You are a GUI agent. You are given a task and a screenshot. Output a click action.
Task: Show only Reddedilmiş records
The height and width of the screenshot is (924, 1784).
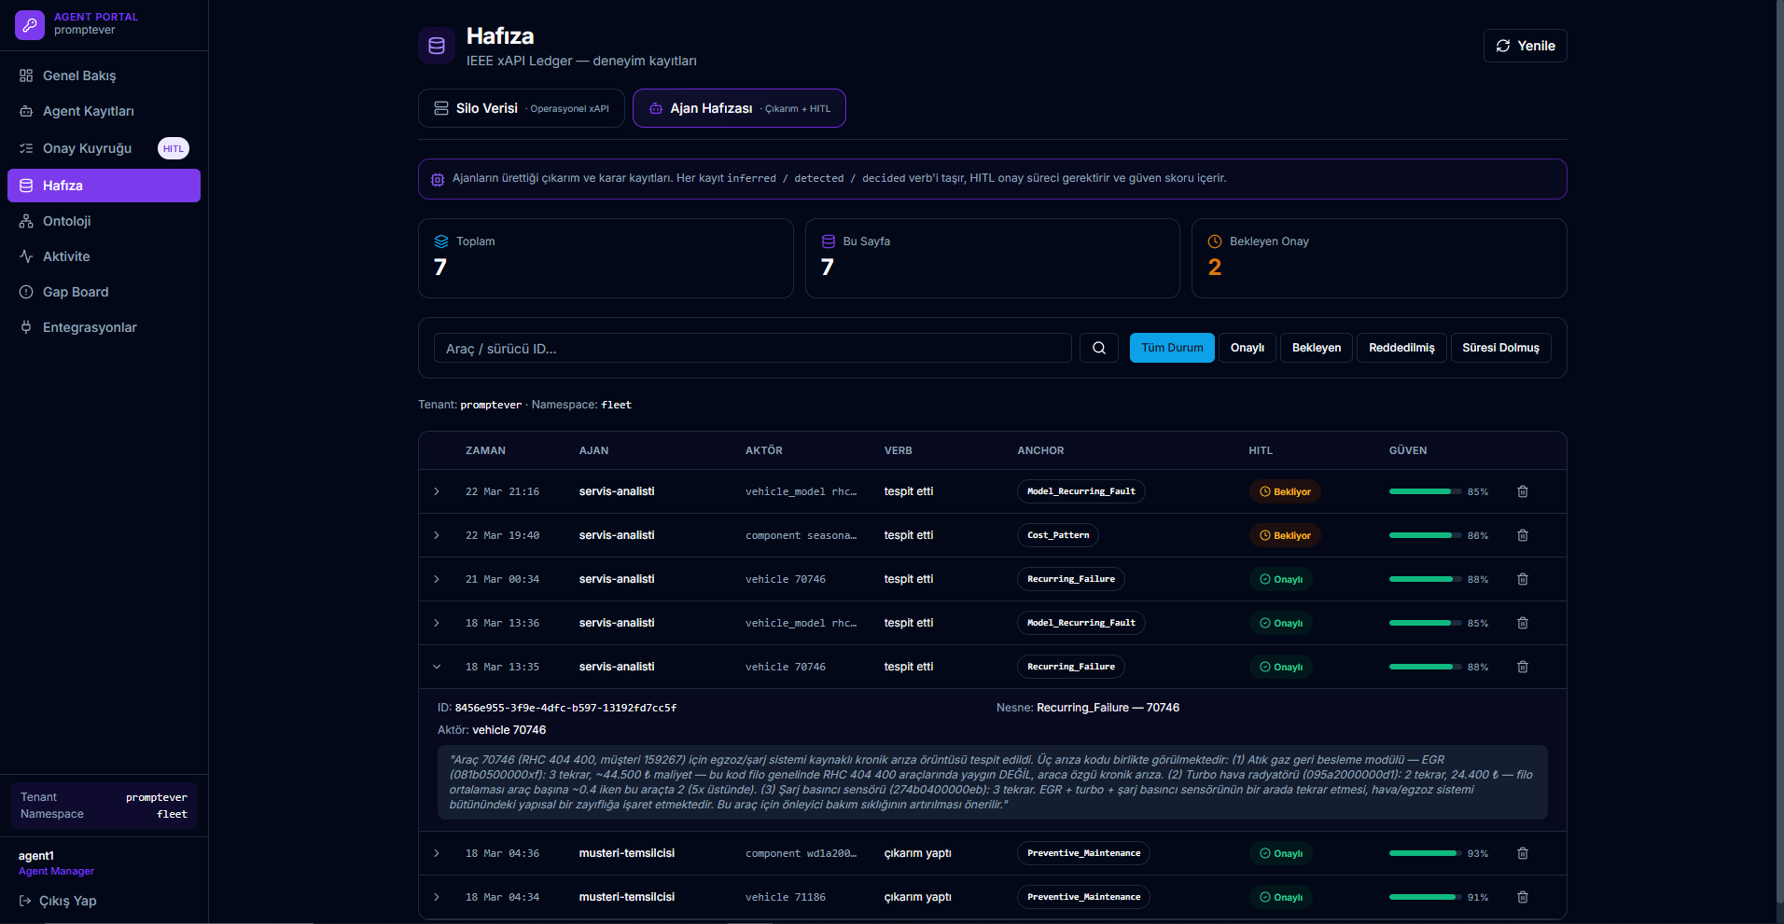tap(1401, 348)
